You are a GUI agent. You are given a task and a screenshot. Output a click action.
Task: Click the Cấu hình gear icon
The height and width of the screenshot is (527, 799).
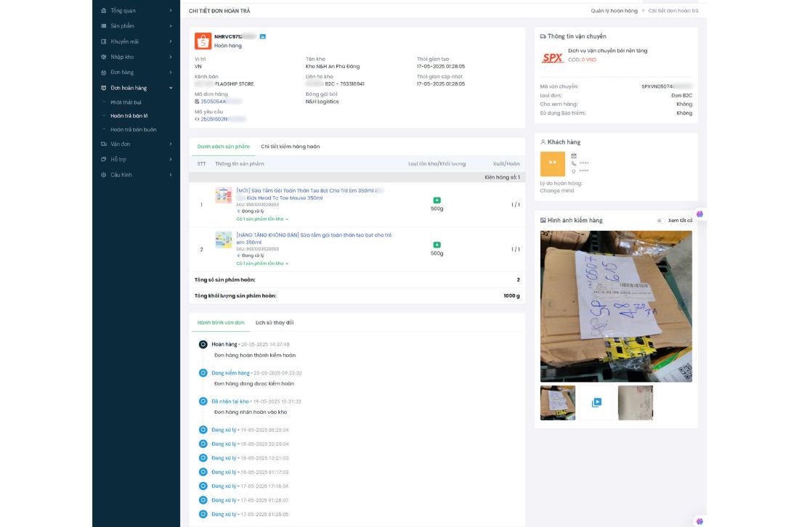click(104, 175)
